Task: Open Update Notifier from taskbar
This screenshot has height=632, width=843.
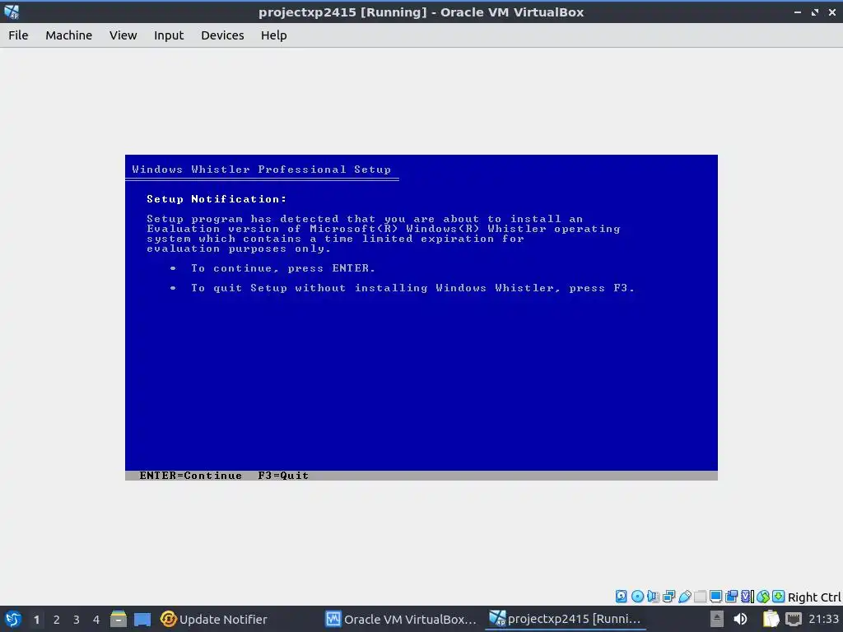Action: tap(213, 619)
